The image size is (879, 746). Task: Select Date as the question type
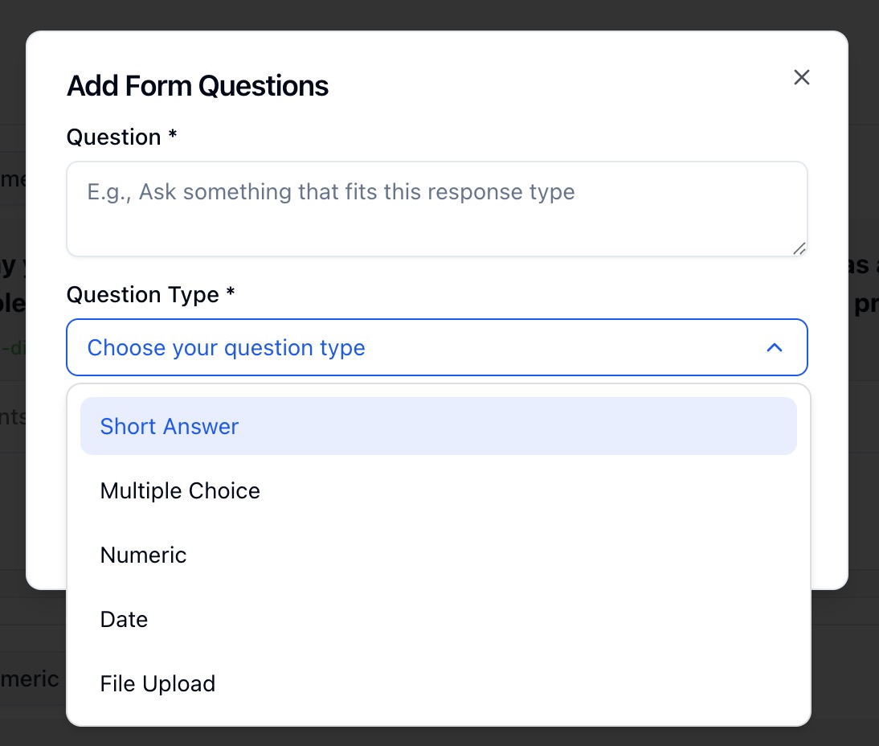(124, 619)
